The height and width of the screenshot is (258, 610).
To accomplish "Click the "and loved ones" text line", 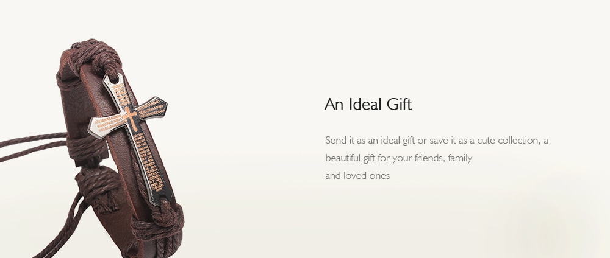I will (357, 176).
